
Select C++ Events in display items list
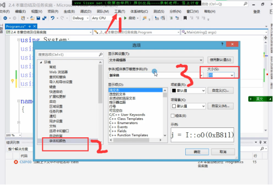[x=118, y=127]
